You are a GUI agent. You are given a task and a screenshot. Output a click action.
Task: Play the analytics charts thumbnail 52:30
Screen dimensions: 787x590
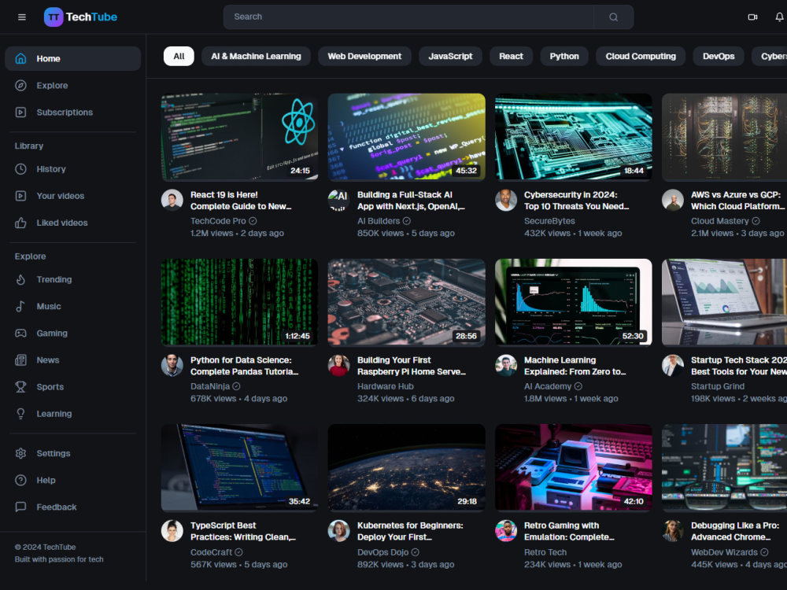[x=573, y=303]
